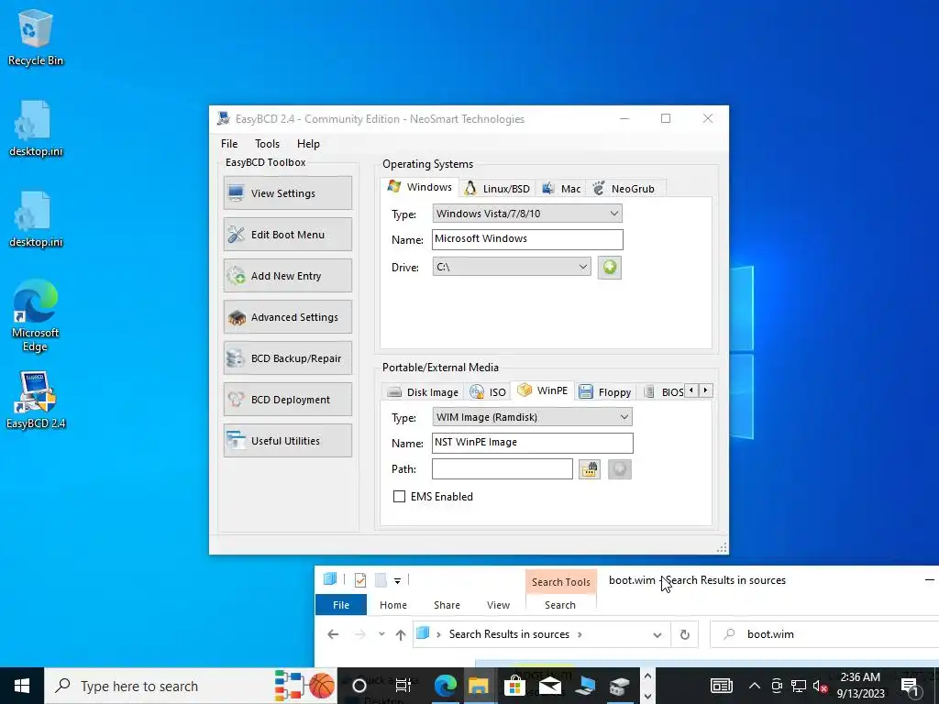
Task: Open the View ribbon tab in Explorer
Action: pos(498,605)
